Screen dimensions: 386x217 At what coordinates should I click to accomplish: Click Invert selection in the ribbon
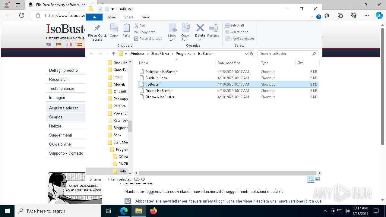(239, 39)
